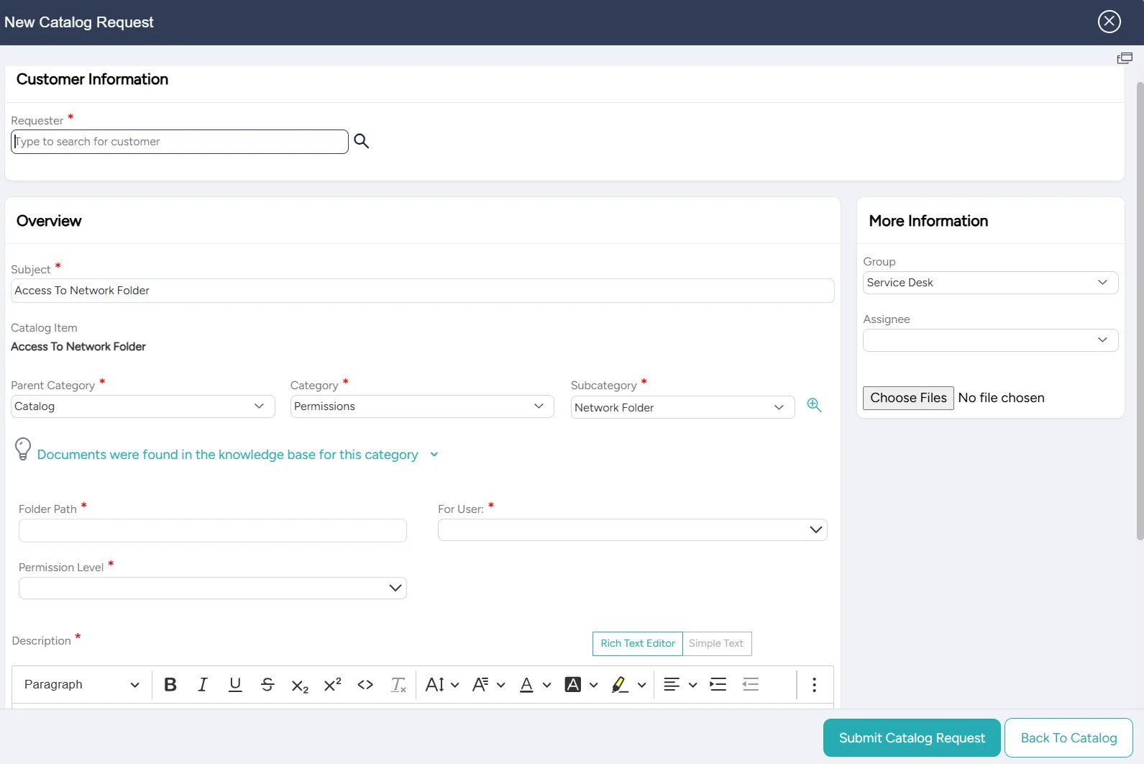The image size is (1144, 764).
Task: Open the Group Service Desk dropdown
Action: 990,283
